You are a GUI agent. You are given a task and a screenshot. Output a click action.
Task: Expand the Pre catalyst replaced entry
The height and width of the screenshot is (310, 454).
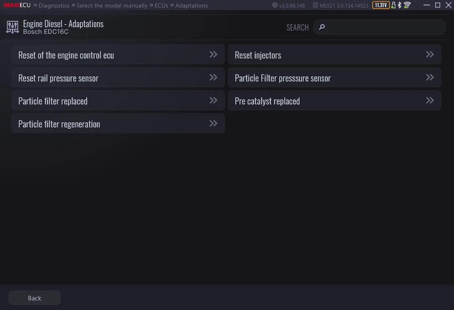tap(335, 100)
